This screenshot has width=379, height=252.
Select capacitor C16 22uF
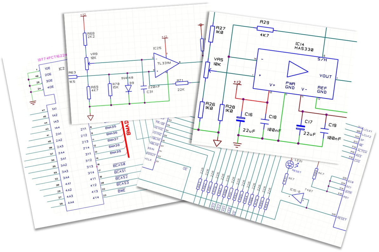(240, 119)
